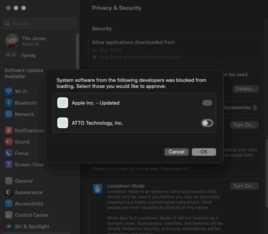
Task: Select the Focus moon icon
Action: pos(9,153)
